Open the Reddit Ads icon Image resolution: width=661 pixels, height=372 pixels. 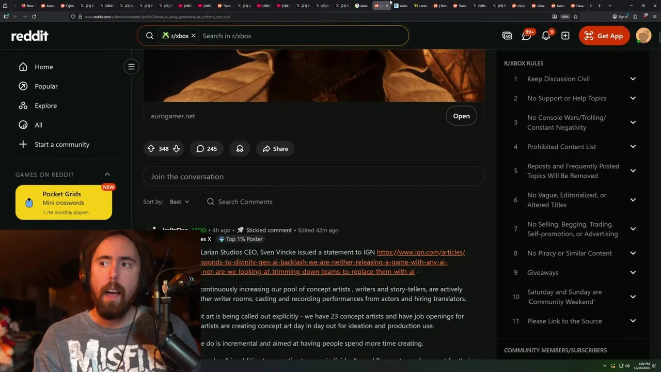point(507,36)
